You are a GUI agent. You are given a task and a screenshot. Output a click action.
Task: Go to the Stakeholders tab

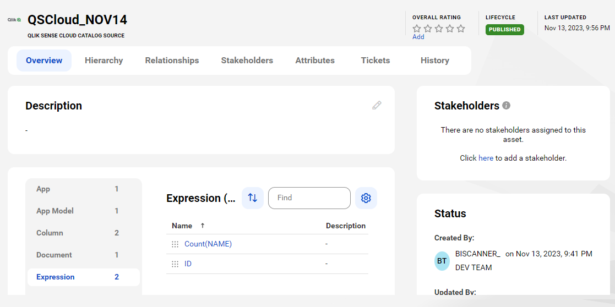click(x=247, y=61)
